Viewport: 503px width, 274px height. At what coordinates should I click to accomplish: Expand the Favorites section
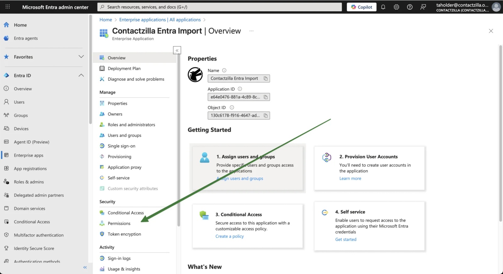coord(81,57)
